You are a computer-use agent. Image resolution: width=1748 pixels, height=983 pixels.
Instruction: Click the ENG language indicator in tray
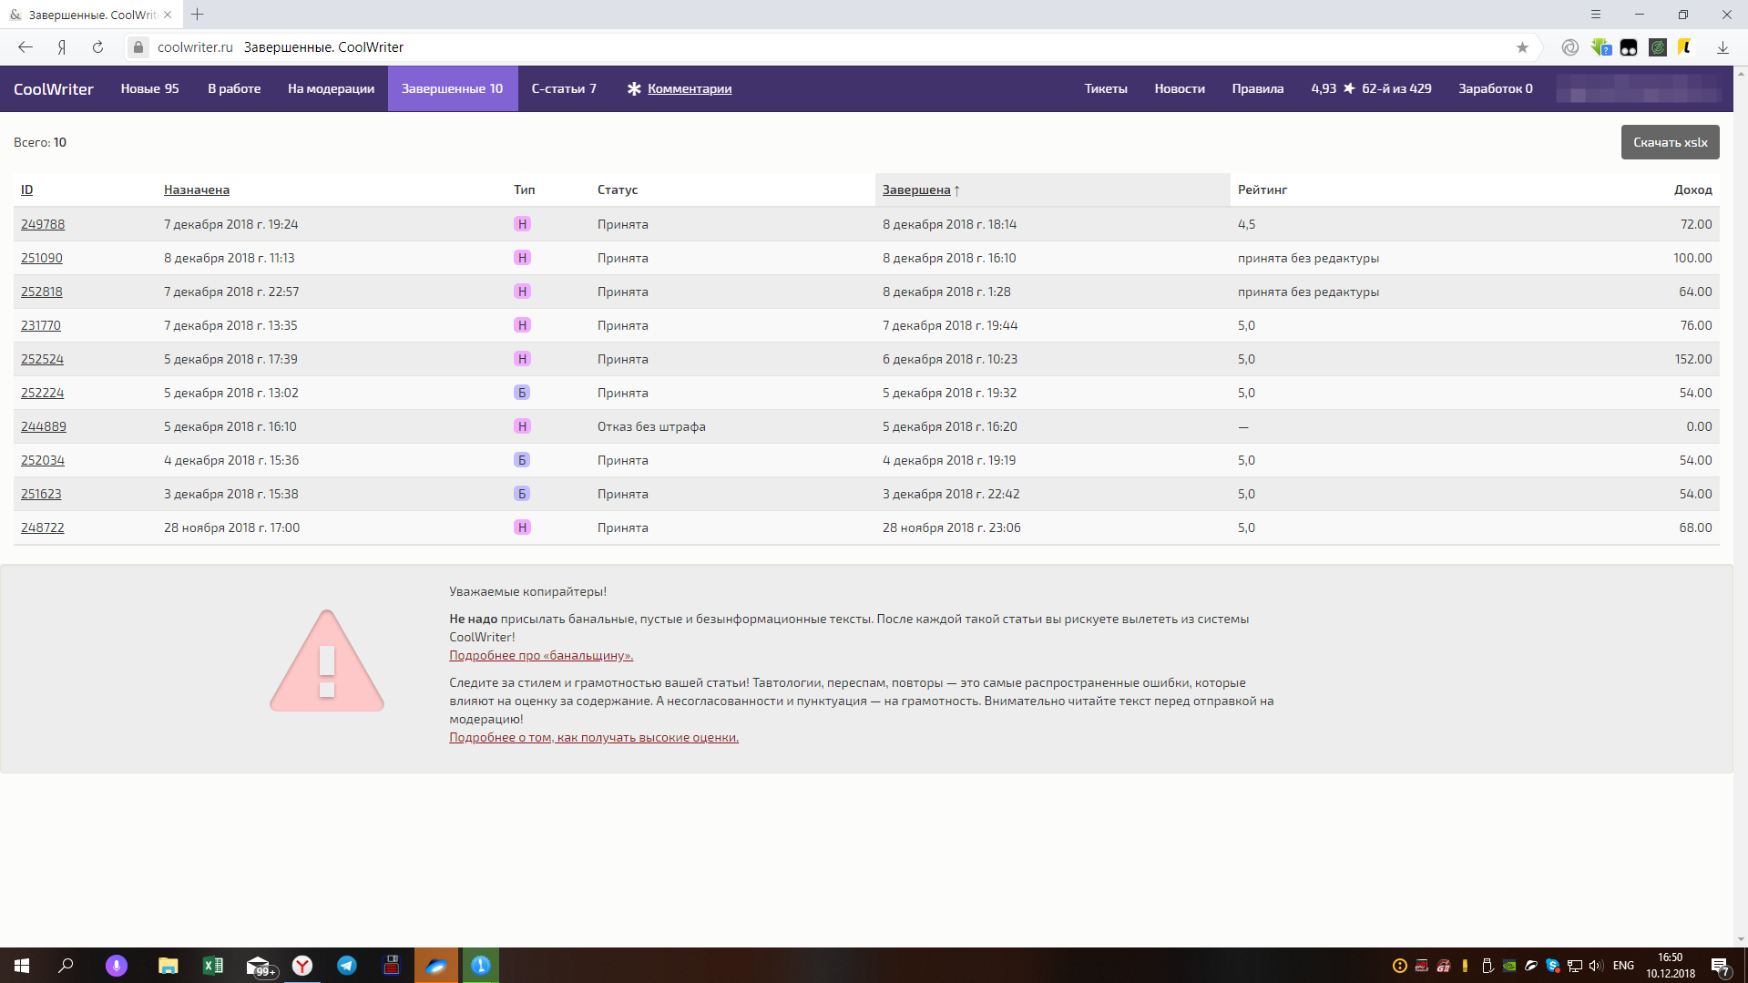(1623, 966)
